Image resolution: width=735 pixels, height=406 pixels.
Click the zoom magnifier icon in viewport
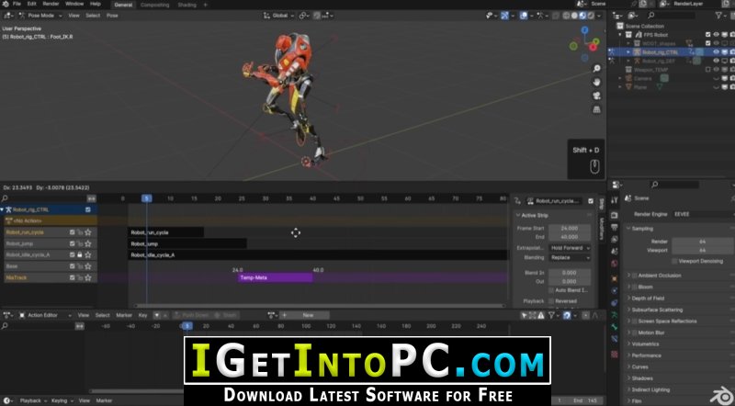595,67
